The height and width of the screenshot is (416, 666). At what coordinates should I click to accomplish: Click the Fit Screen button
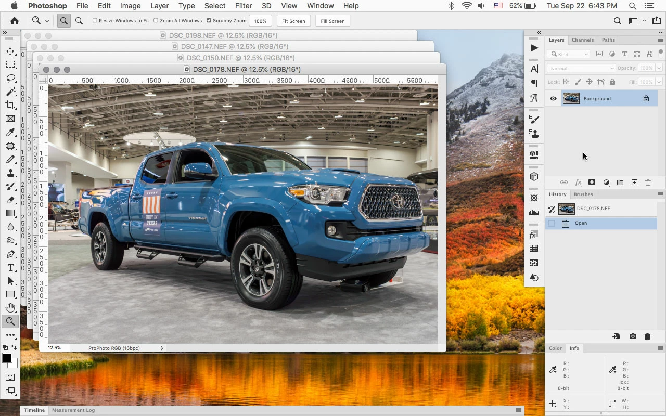click(293, 21)
